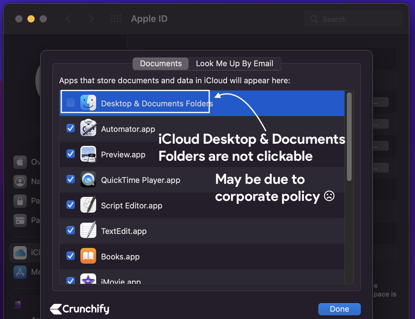Select the Preview.app label

[123, 155]
